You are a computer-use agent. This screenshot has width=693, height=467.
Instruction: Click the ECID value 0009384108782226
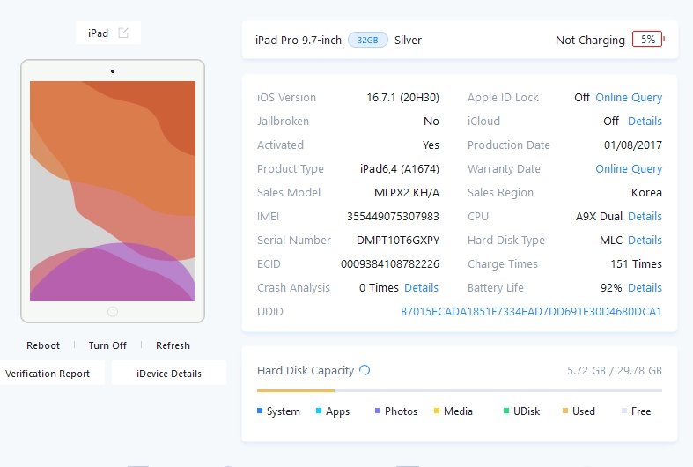390,264
